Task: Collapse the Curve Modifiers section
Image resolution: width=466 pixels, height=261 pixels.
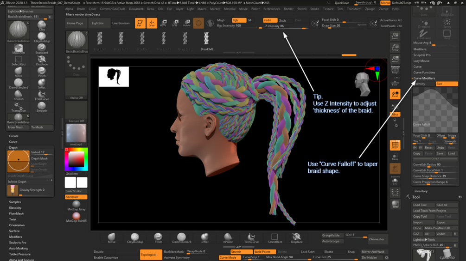Action: coord(424,78)
